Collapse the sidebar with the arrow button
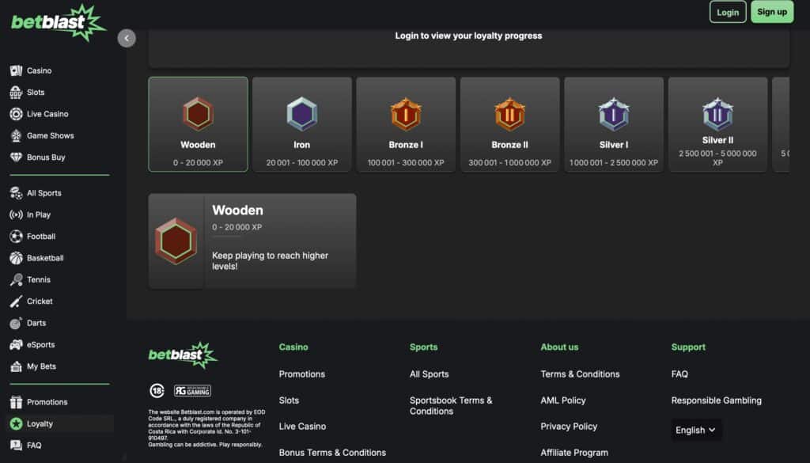This screenshot has height=463, width=810. [127, 38]
